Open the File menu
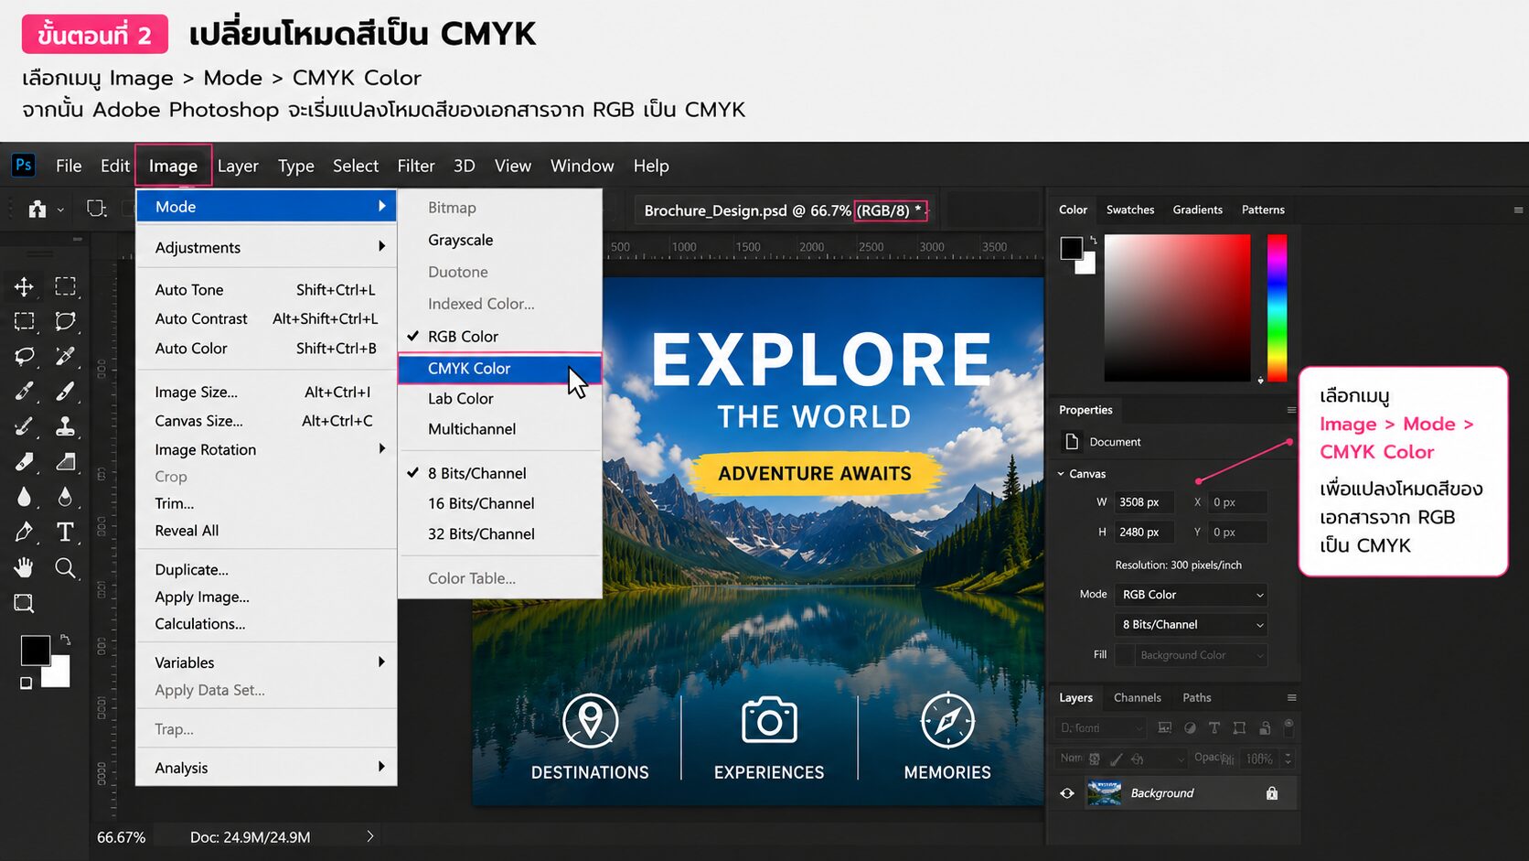This screenshot has width=1529, height=861. 69,166
